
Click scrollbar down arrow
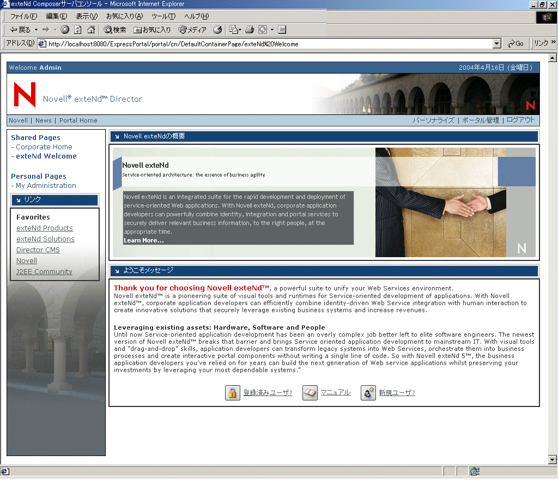click(x=553, y=460)
